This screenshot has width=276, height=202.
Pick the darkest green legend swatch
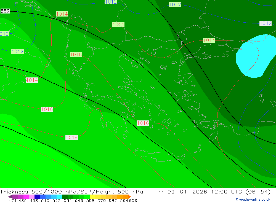(65, 196)
